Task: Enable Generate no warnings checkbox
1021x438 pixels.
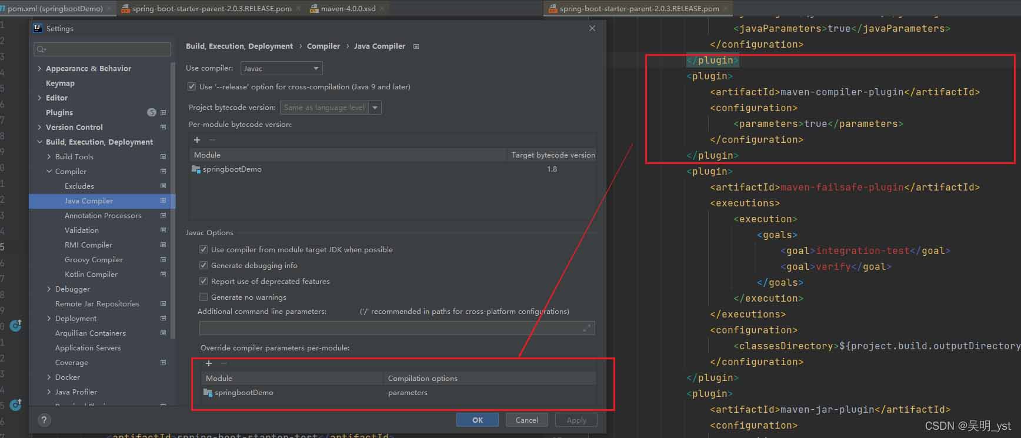Action: click(x=203, y=297)
